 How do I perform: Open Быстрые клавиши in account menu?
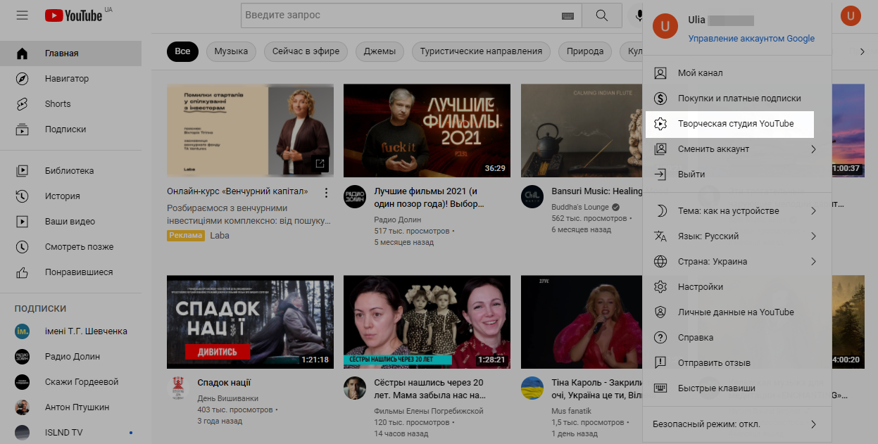pos(738,388)
